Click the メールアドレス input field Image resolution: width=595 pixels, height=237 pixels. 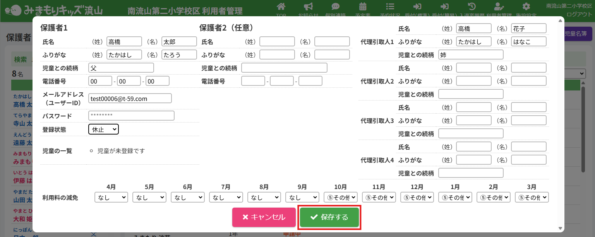pyautogui.click(x=130, y=99)
